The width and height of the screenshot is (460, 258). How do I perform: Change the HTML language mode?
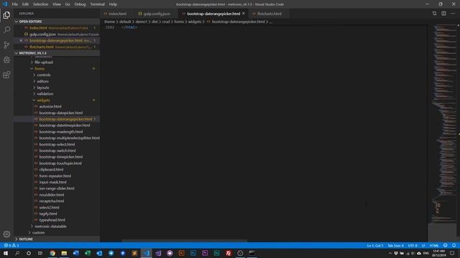point(434,245)
